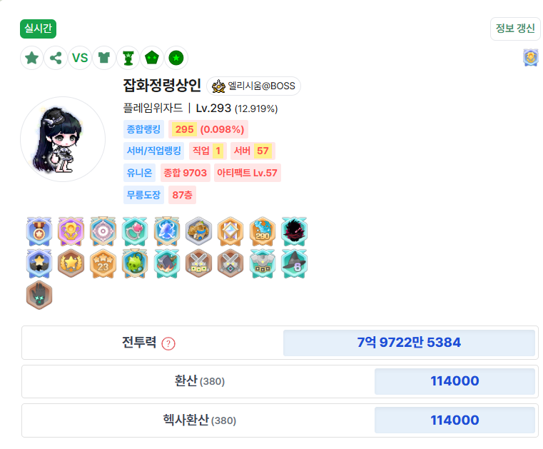The height and width of the screenshot is (449, 543).
Task: Click the 정보 갱신 refresh button
Action: (x=515, y=29)
